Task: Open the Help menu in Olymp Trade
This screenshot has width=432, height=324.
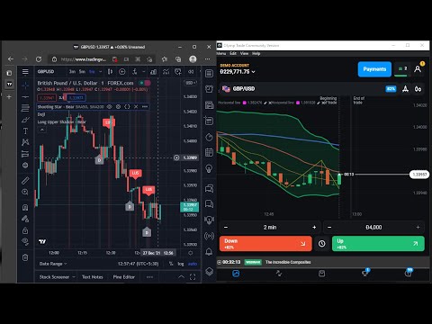Action: pyautogui.click(x=256, y=53)
